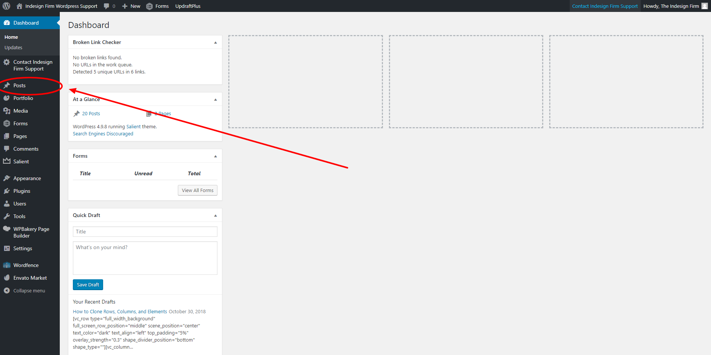The width and height of the screenshot is (711, 355).
Task: Toggle the Quick Draft panel arrow
Action: point(215,216)
